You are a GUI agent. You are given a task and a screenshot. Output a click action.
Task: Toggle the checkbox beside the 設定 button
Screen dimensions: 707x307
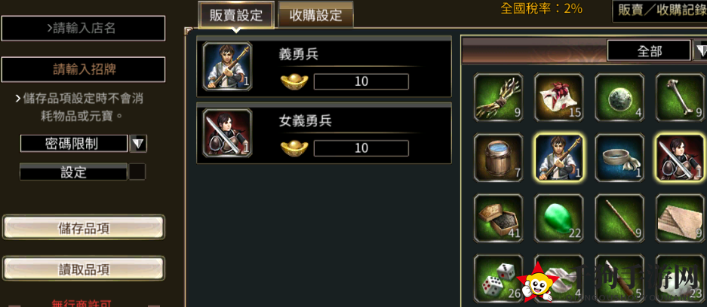[137, 172]
